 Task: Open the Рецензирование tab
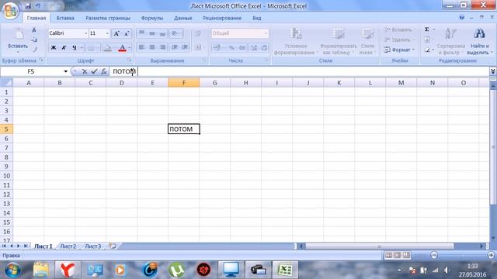[222, 18]
